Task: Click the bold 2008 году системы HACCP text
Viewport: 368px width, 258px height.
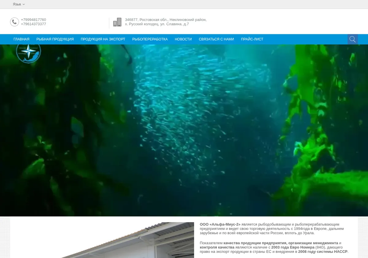Action: click(323, 252)
